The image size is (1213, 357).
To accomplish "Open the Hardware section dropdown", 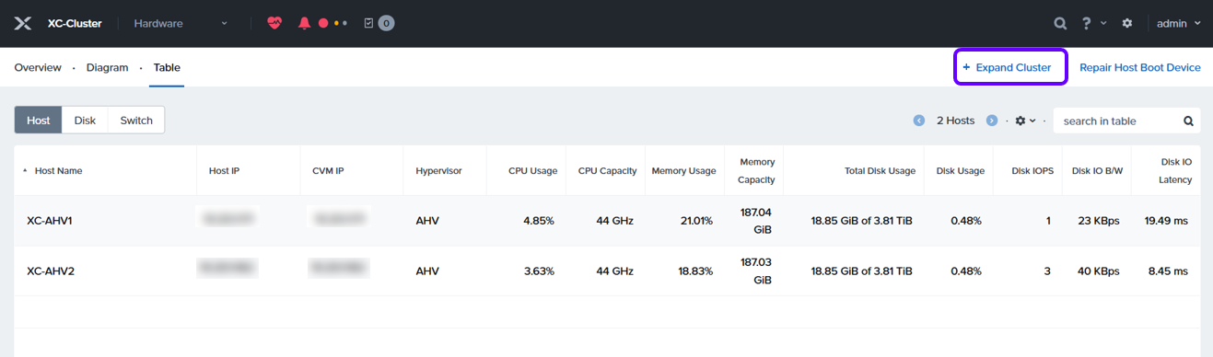I will tap(181, 23).
